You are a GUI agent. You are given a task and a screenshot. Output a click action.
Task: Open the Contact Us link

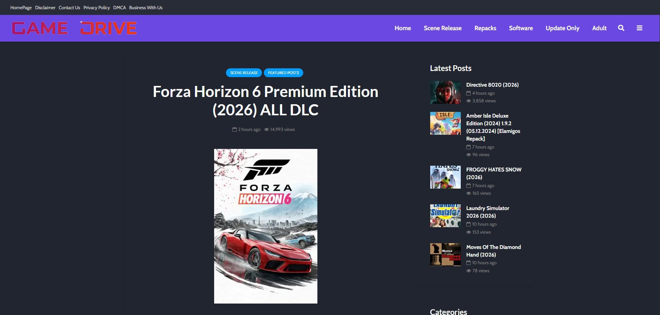69,8
